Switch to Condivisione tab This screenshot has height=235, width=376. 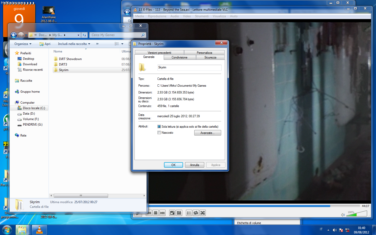pyautogui.click(x=179, y=57)
